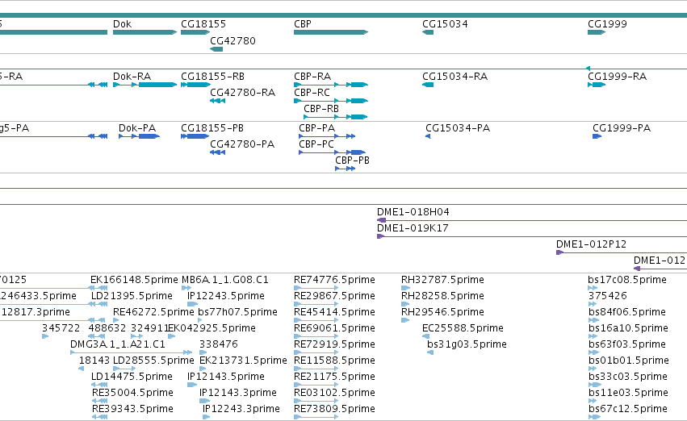Click the CG18155-RB transcript label
687x421 pixels.
(x=212, y=76)
